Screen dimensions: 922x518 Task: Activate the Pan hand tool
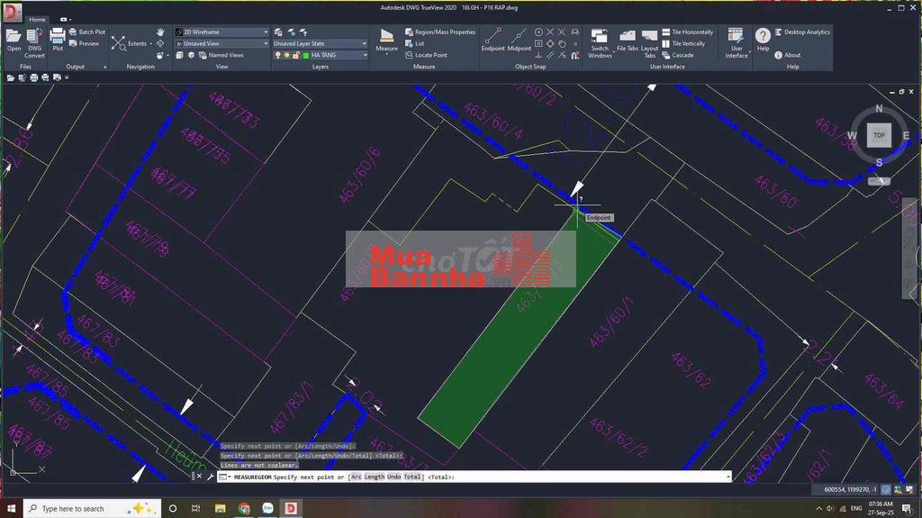[160, 32]
